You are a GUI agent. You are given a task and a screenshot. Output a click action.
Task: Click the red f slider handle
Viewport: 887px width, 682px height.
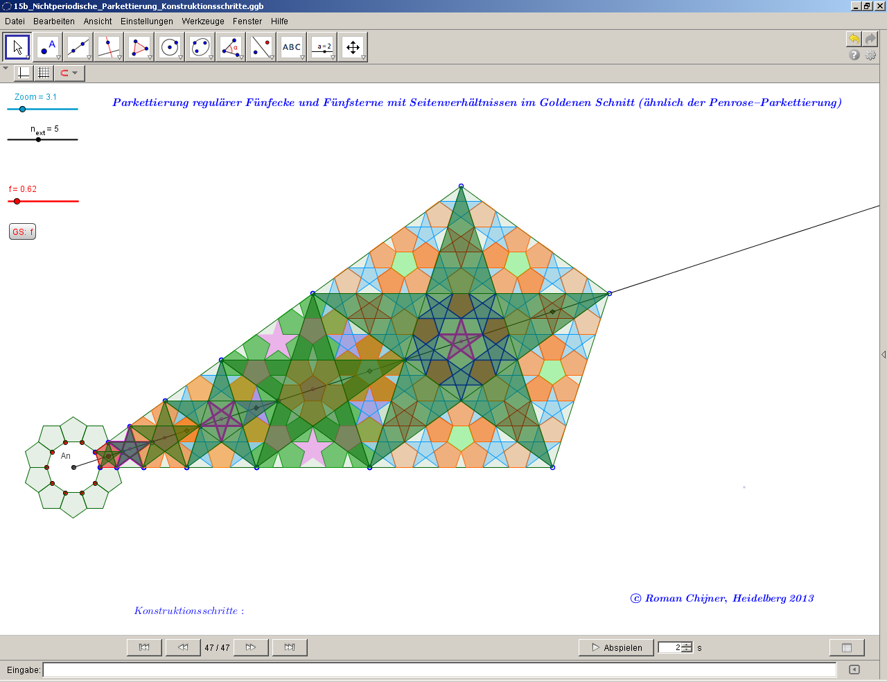(x=17, y=201)
